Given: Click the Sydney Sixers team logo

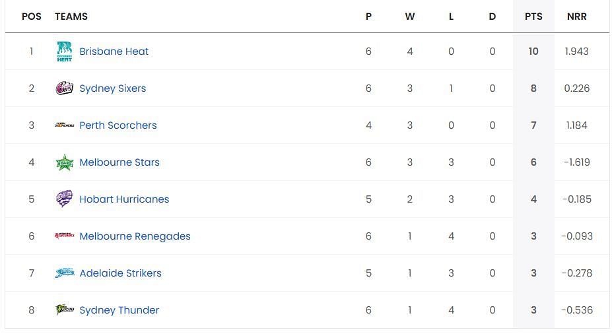Looking at the screenshot, I should click(x=65, y=88).
